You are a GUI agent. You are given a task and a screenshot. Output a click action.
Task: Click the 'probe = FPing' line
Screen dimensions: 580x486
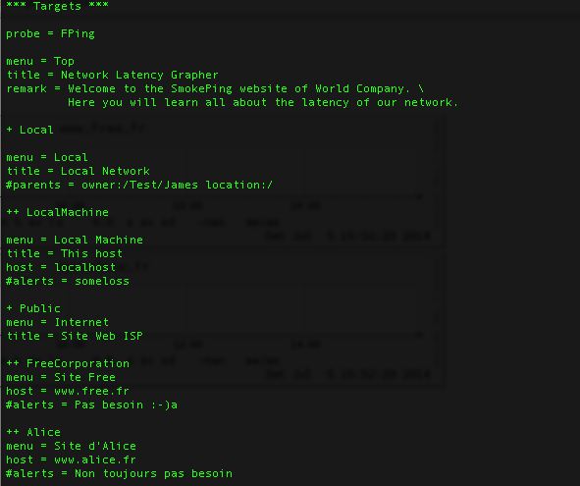[50, 34]
